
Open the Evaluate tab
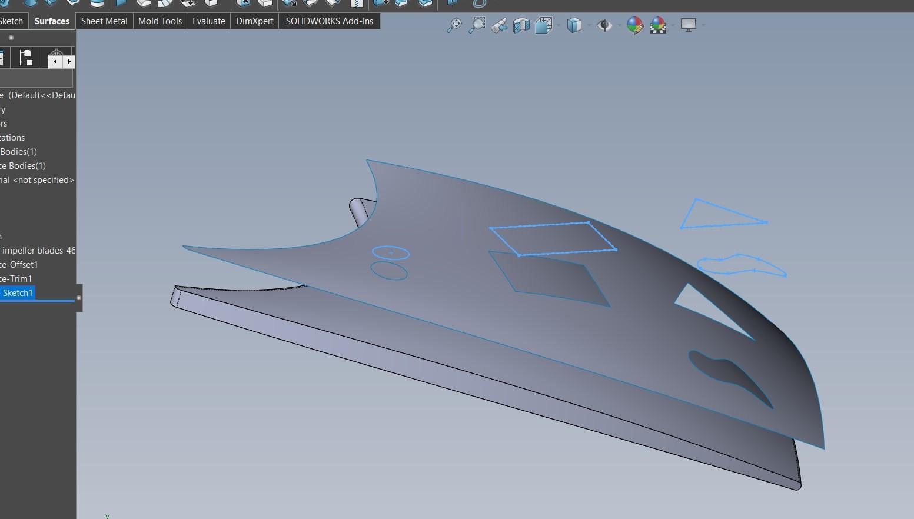pos(209,21)
